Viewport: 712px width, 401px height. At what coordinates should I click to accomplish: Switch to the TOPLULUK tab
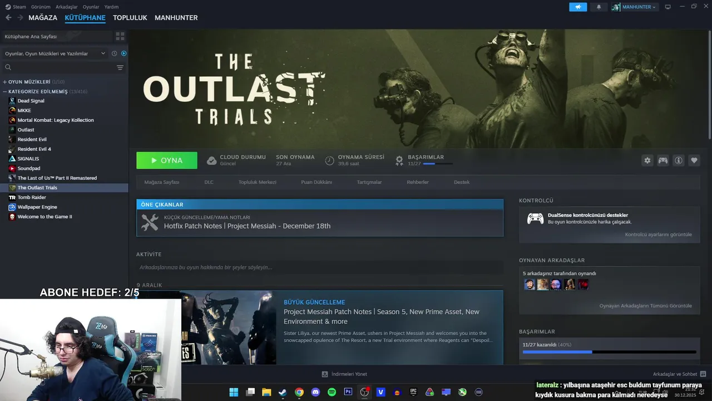[130, 18]
